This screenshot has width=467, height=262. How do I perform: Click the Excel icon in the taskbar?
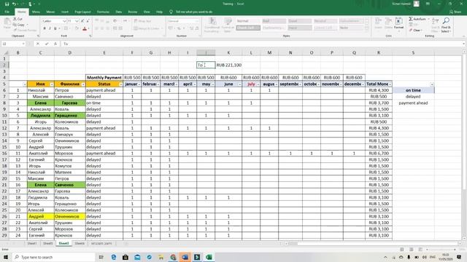tap(209, 257)
